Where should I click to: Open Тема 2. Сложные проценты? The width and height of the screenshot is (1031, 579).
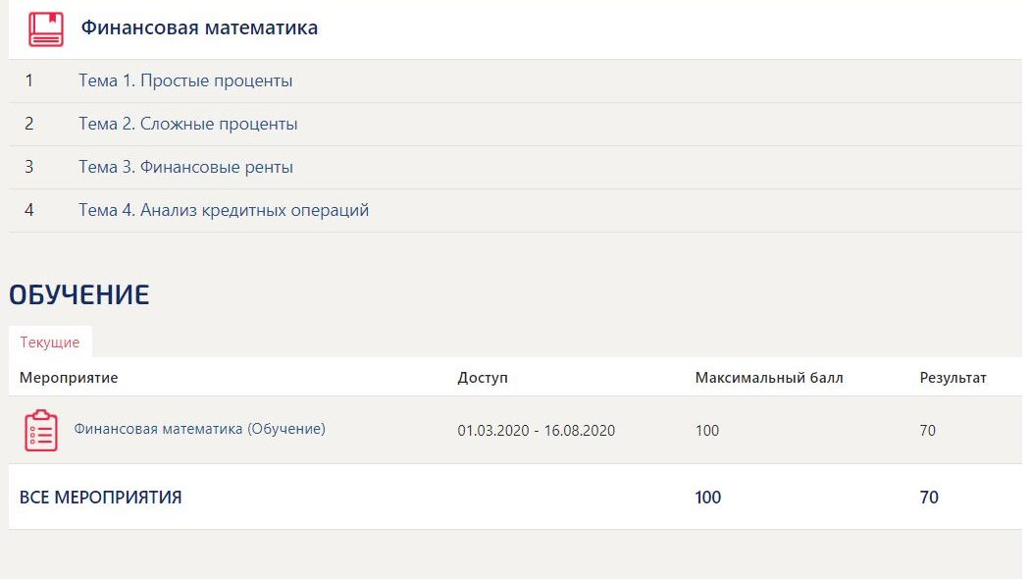(187, 124)
